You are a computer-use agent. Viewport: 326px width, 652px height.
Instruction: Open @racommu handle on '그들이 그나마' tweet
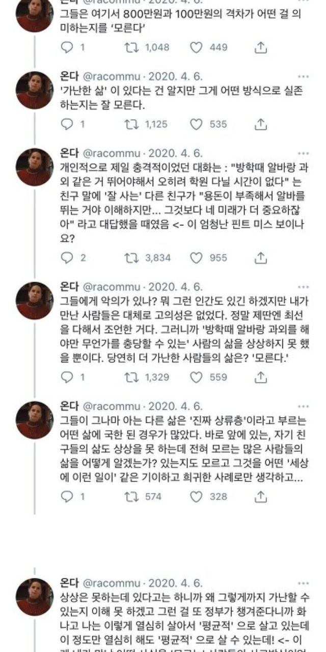click(x=111, y=406)
